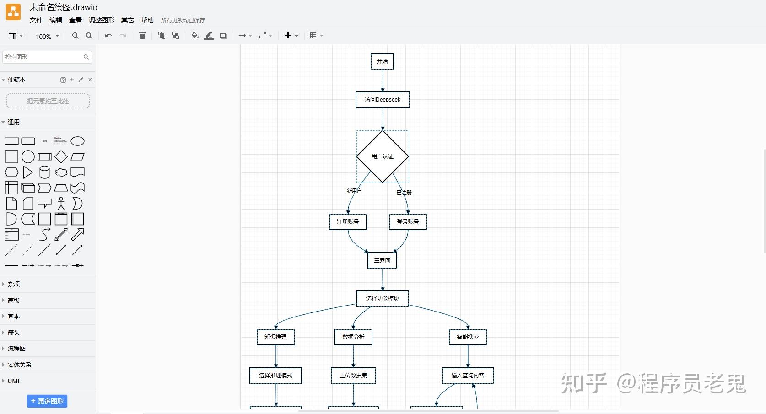766x414 pixels.
Task: Click the fill color bucket icon
Action: (195, 36)
